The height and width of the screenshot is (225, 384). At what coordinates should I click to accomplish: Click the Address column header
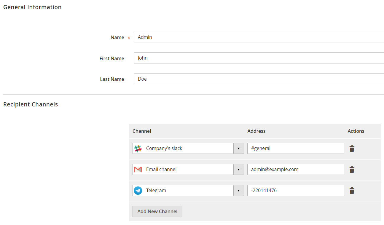click(x=256, y=131)
